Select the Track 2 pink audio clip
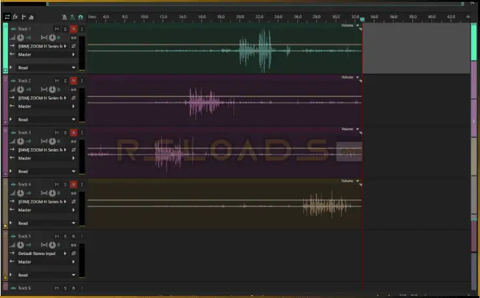Screen dimensions: 480x298 click(x=224, y=100)
